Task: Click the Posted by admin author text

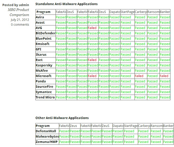Action: tap(16, 5)
